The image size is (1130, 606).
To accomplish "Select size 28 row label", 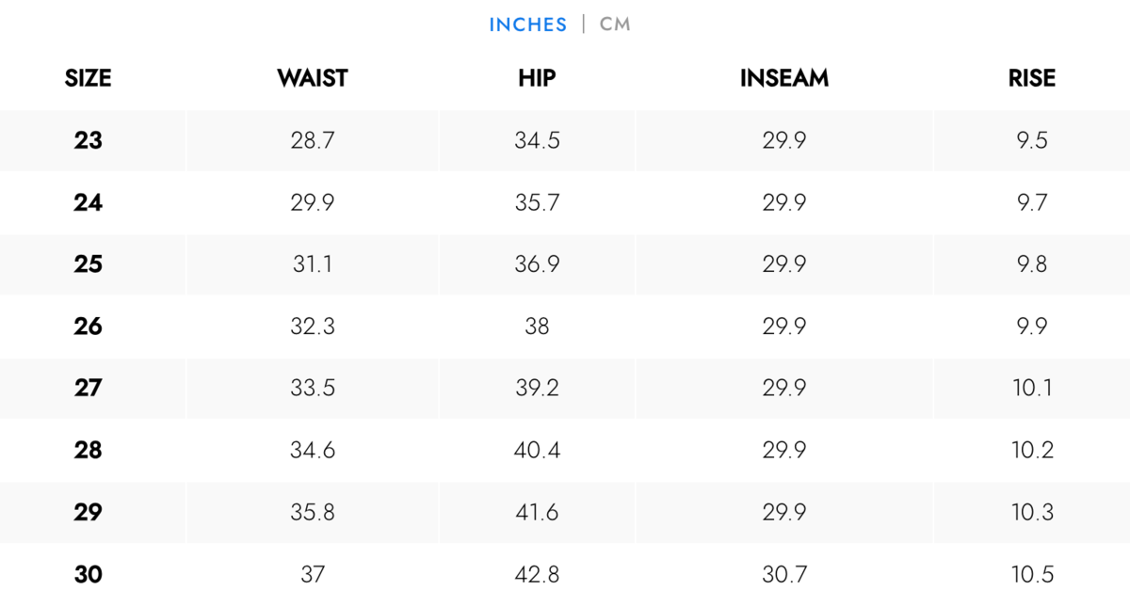I will point(88,451).
